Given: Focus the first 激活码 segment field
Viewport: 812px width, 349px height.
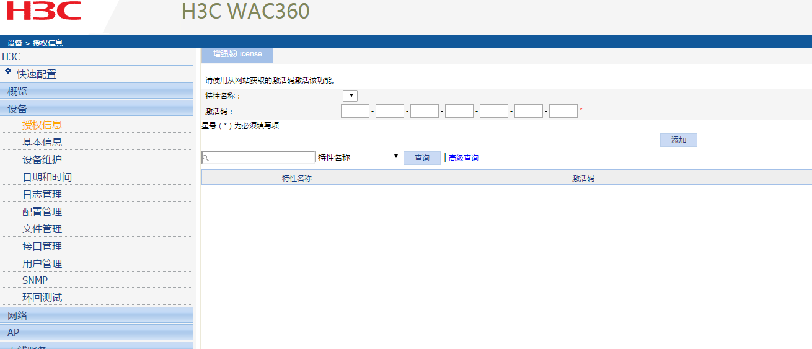Looking at the screenshot, I should (355, 111).
